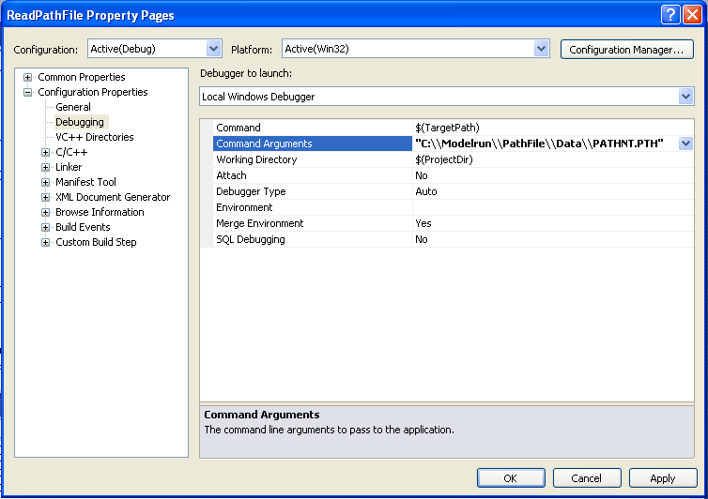Expand the Browse Information node
The width and height of the screenshot is (708, 499).
(45, 212)
